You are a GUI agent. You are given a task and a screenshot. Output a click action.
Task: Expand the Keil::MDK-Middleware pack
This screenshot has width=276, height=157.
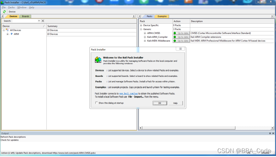(145, 41)
